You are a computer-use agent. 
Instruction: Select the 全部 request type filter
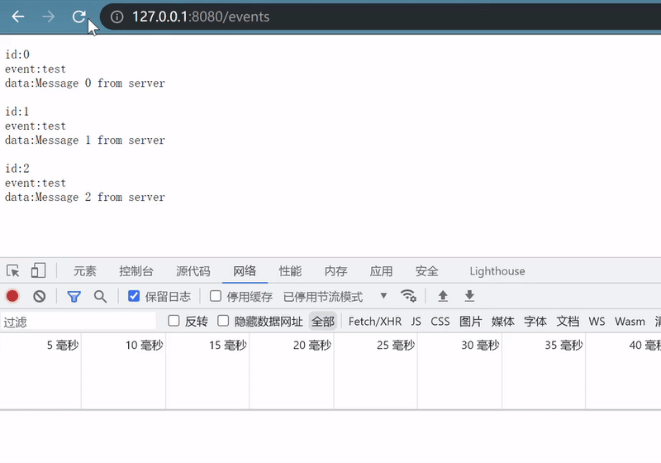click(x=323, y=322)
